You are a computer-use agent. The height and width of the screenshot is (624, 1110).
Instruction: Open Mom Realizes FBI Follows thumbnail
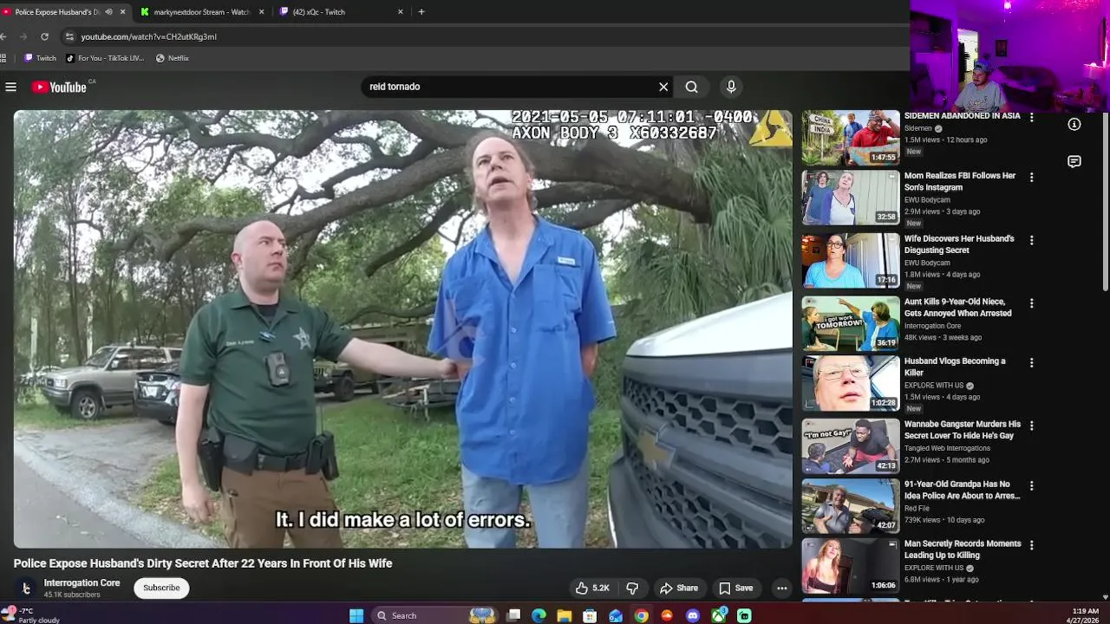point(851,198)
